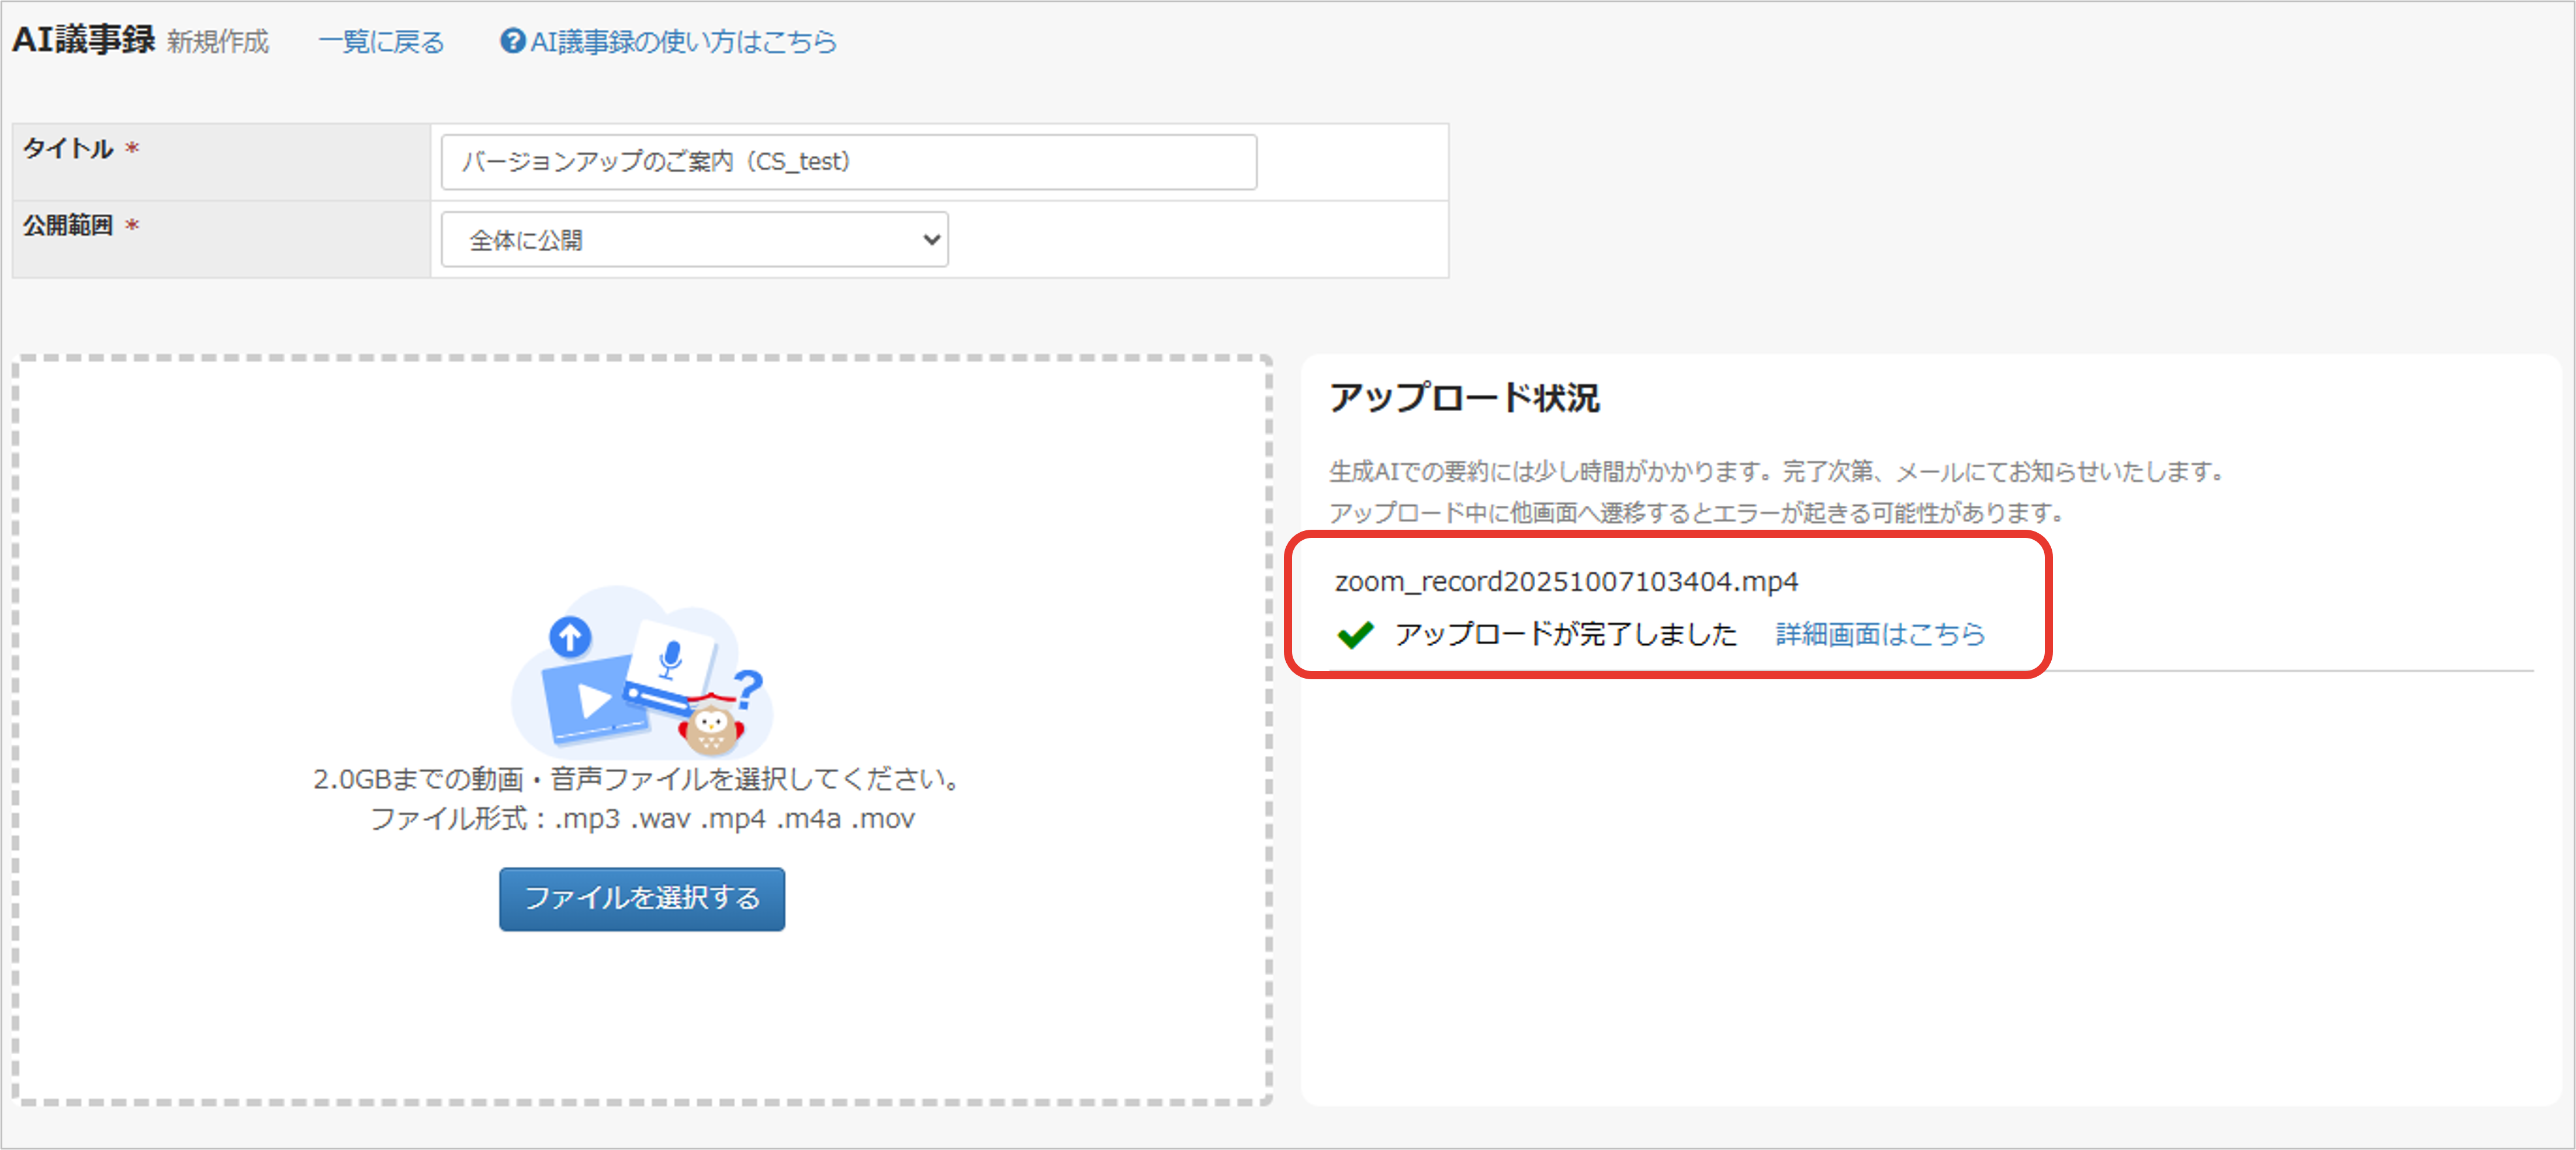
Task: Click the AI議事録 page heading
Action: point(84,40)
